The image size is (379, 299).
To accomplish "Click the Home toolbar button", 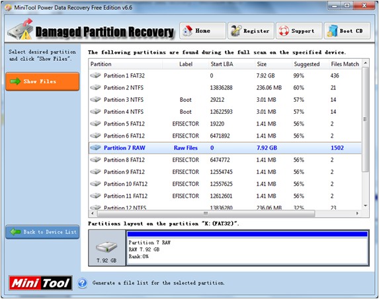I will [202, 30].
